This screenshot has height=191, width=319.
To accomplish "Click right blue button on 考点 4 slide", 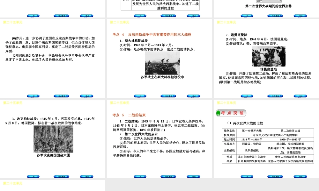I will click(x=194, y=96).
